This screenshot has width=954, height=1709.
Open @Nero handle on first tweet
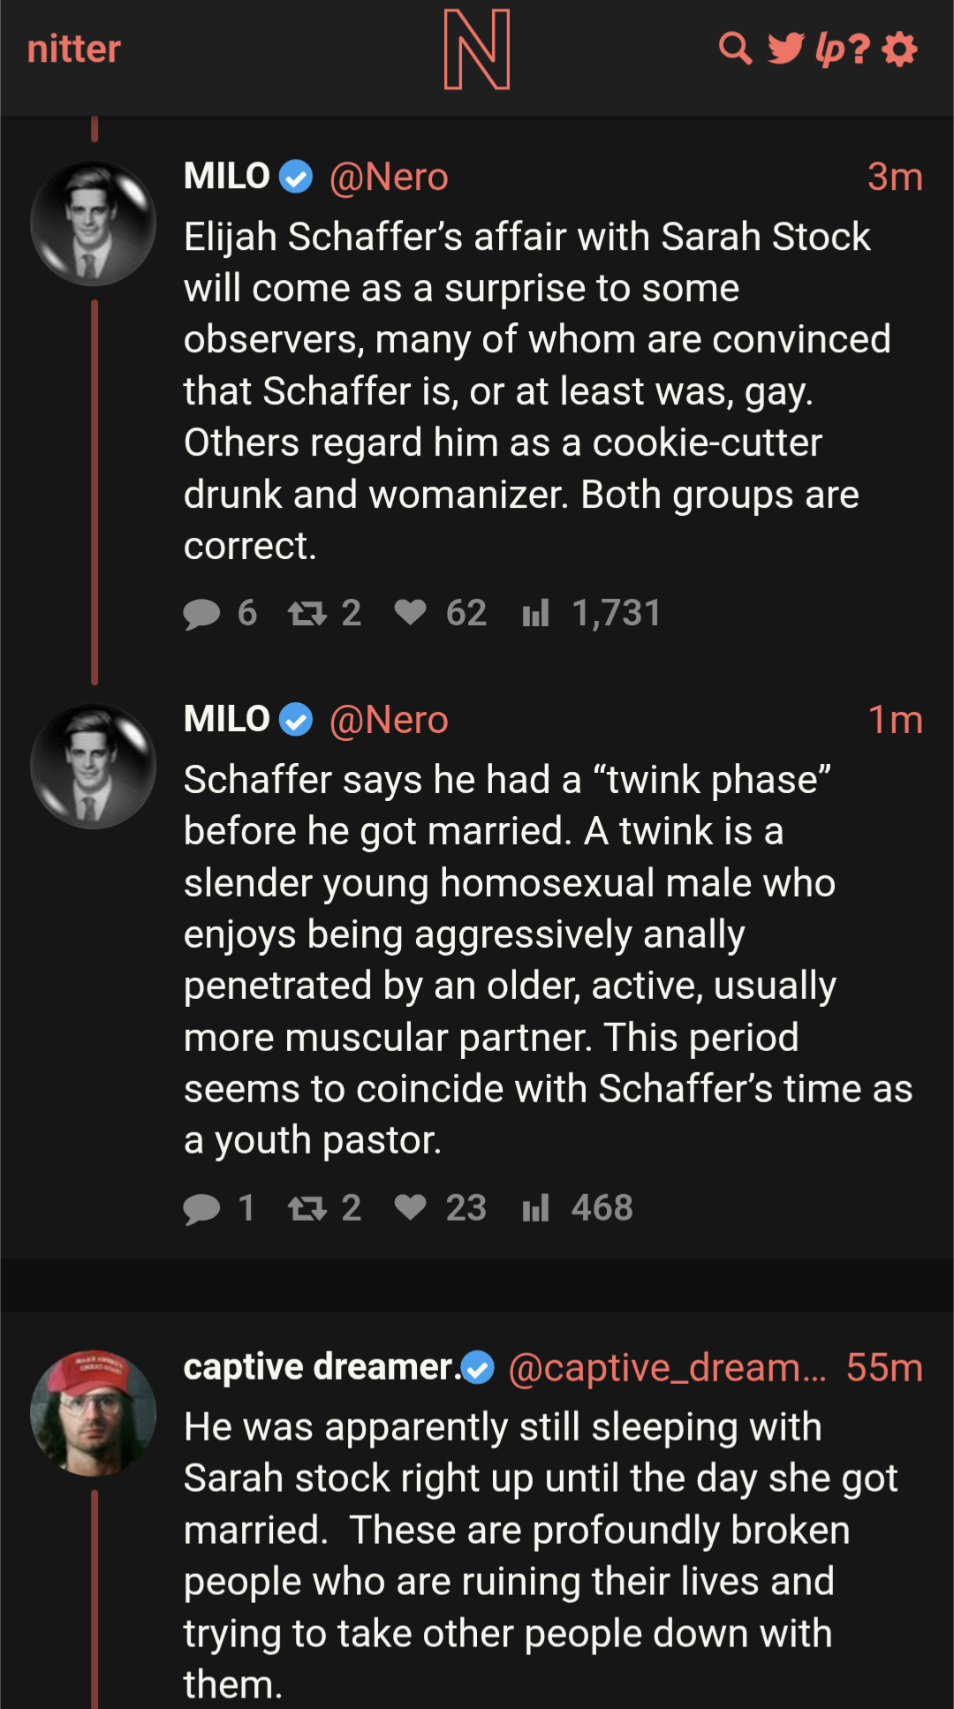click(x=389, y=178)
